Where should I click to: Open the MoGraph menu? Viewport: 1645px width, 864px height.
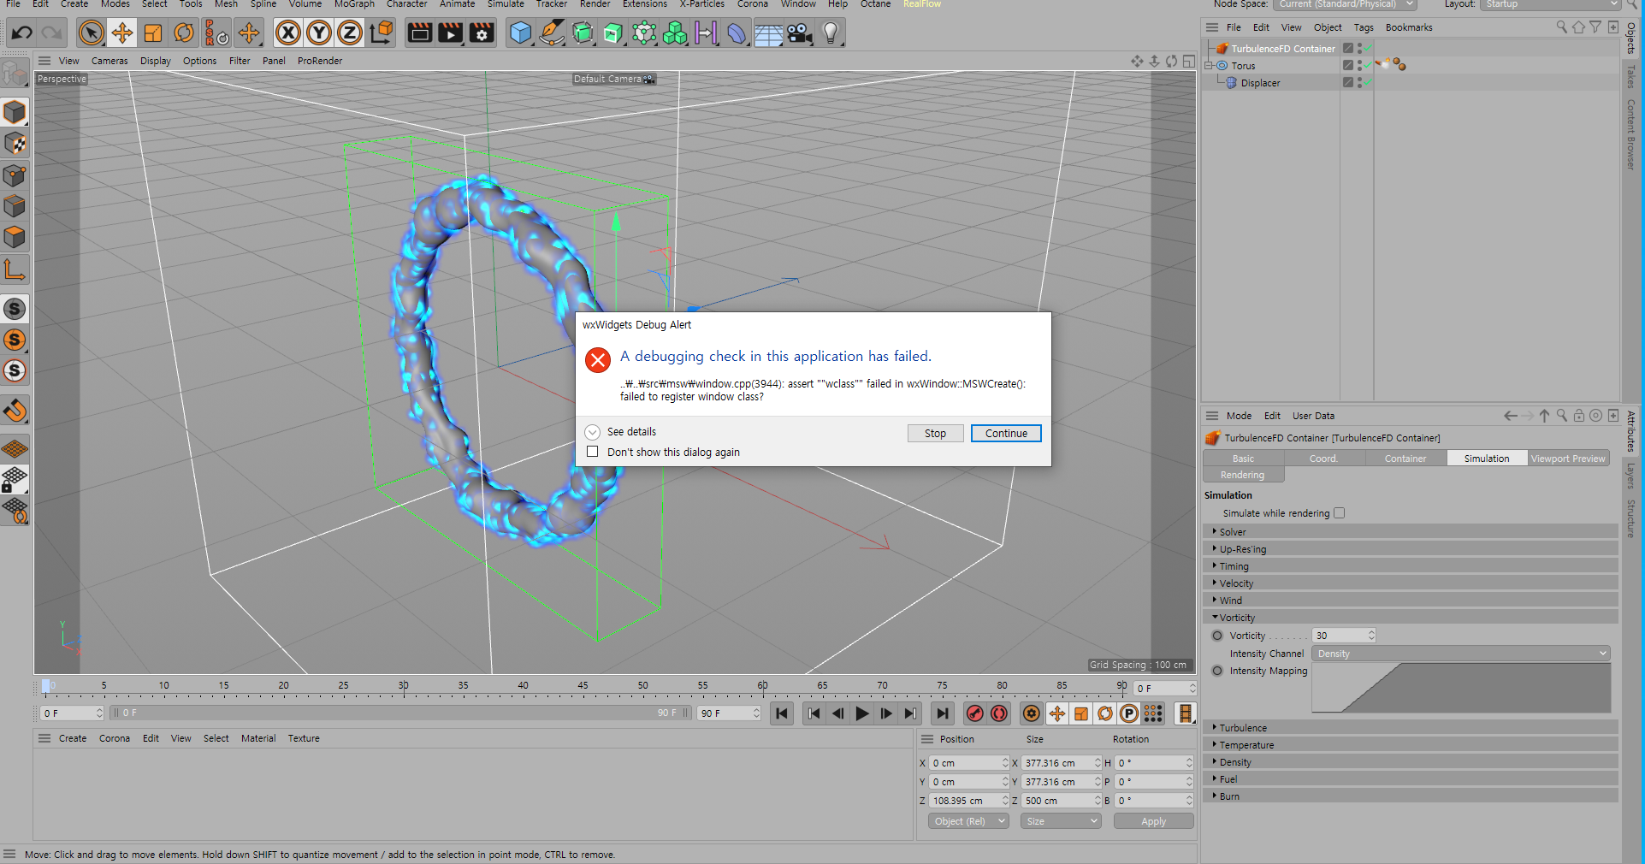click(x=354, y=4)
